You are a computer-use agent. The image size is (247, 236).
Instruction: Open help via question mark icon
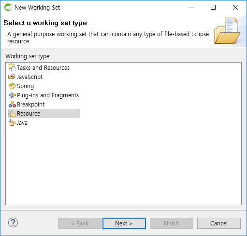point(13,223)
